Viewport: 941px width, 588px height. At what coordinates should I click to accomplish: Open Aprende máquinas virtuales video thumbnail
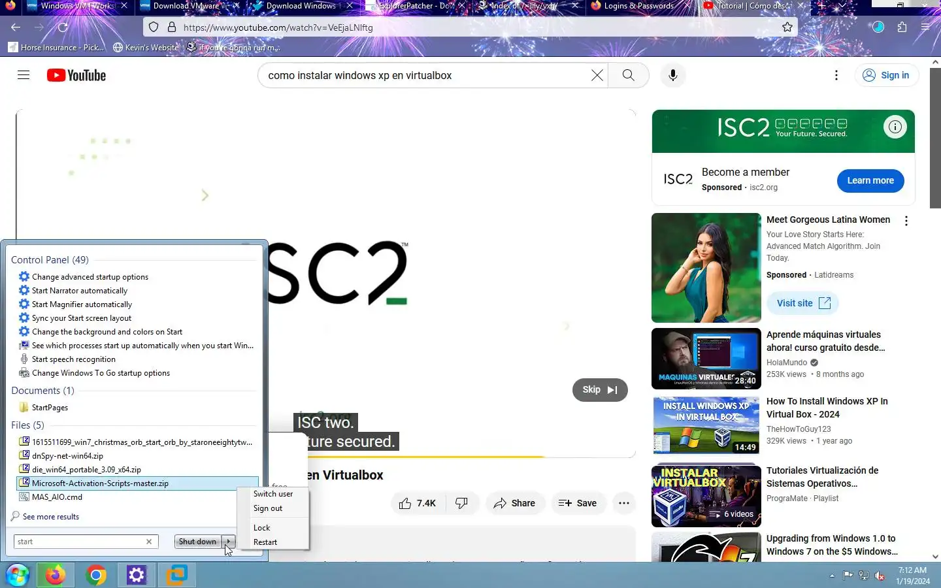click(x=706, y=359)
